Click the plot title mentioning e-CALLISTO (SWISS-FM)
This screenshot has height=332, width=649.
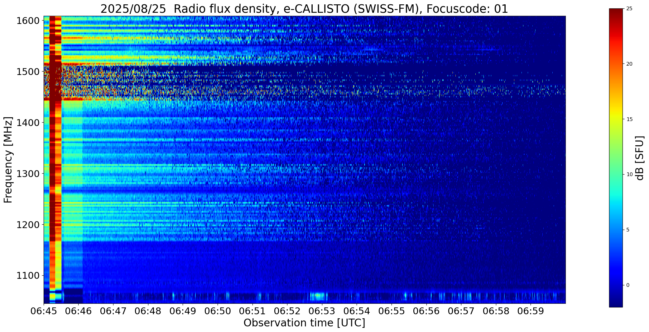click(x=304, y=9)
